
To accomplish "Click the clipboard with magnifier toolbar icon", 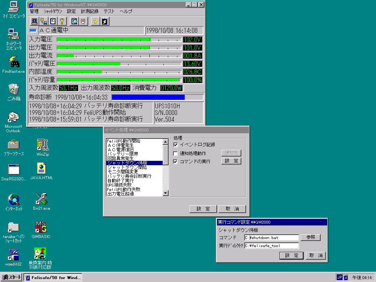I will pyautogui.click(x=75, y=21).
